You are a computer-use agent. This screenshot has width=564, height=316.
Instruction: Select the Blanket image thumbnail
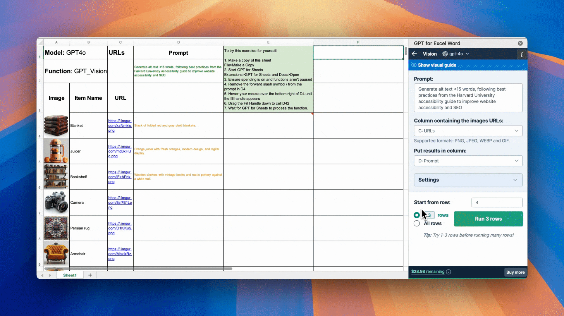56,126
